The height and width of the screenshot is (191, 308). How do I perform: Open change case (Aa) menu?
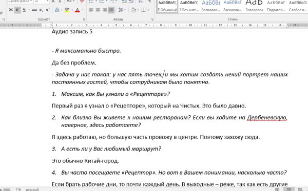tap(70, 1)
